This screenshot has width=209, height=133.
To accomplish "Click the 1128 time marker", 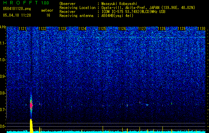I will click(x=162, y=29).
